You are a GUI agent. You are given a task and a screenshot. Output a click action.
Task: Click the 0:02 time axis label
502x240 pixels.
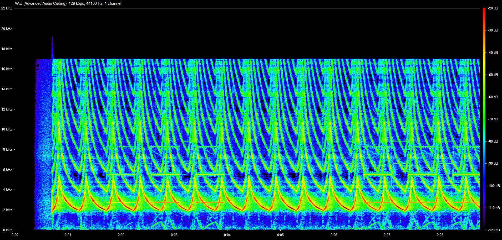[x=121, y=235]
